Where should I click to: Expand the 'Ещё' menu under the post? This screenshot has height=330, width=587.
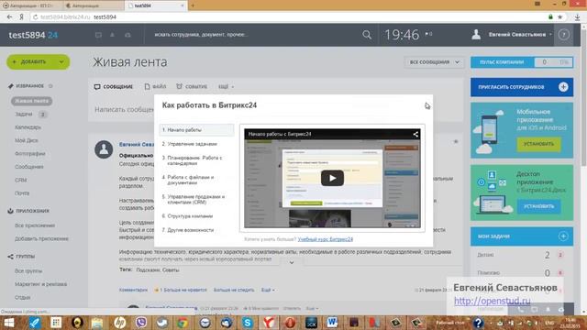268,290
